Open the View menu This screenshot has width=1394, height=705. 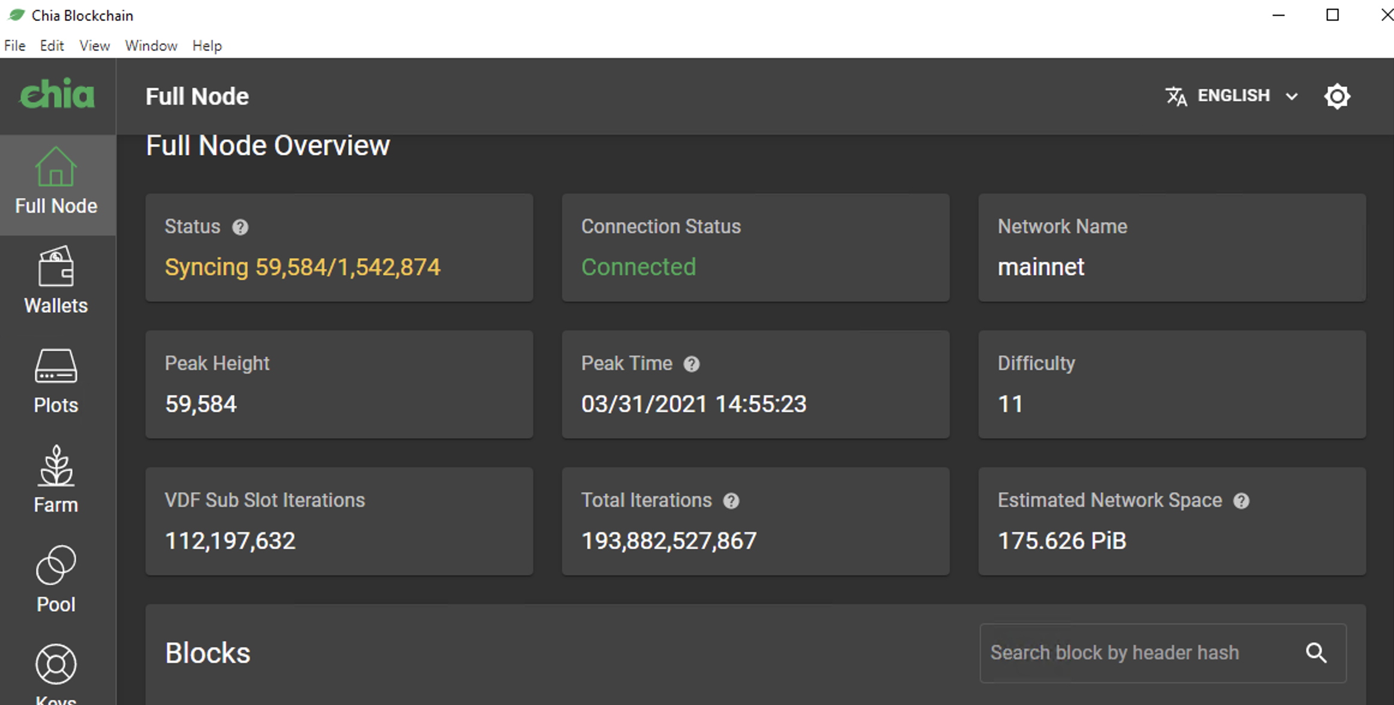[94, 46]
